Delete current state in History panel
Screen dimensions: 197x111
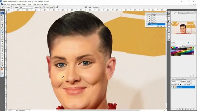pyautogui.click(x=164, y=26)
